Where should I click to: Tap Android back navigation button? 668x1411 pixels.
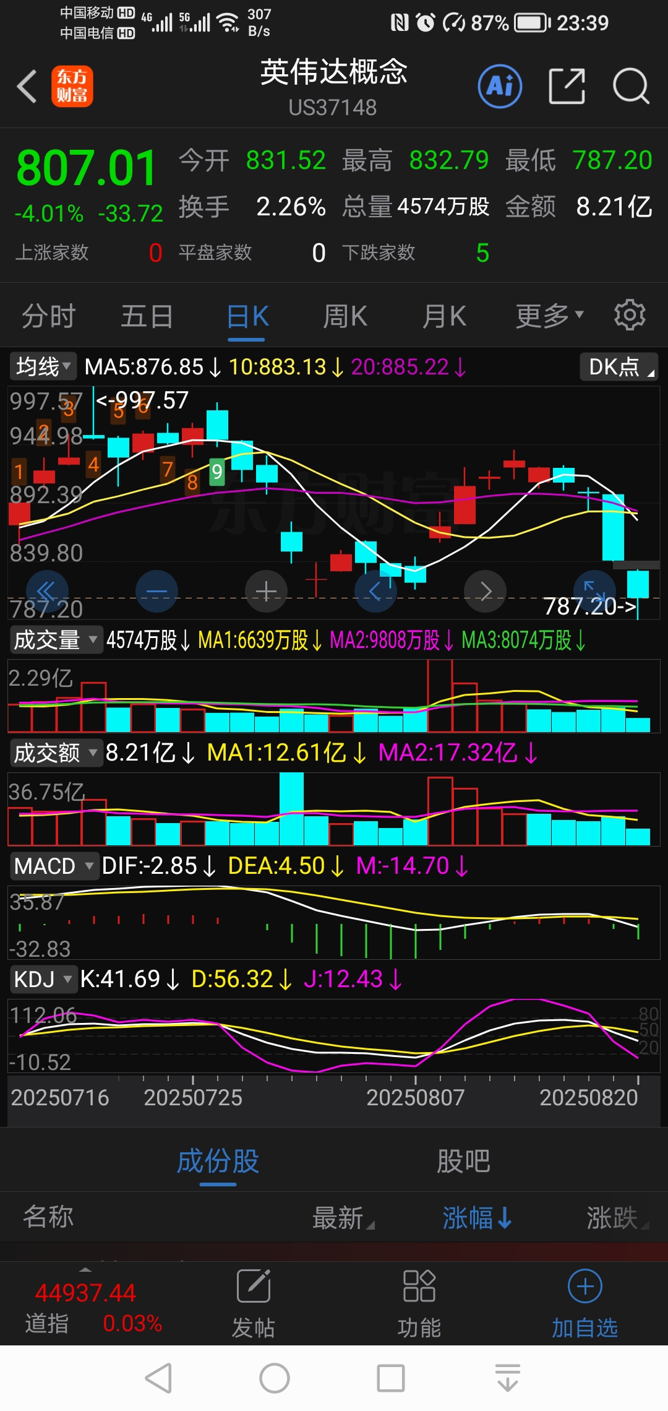tap(158, 1378)
